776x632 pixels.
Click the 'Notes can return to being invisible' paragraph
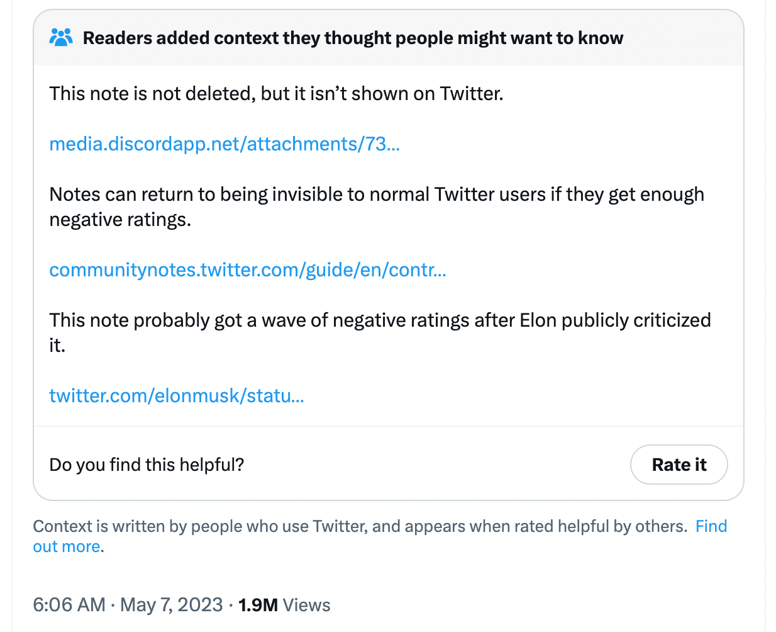pos(377,207)
